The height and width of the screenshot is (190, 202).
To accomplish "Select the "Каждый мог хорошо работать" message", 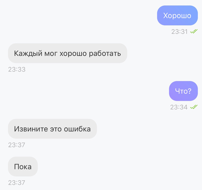I will tap(68, 53).
